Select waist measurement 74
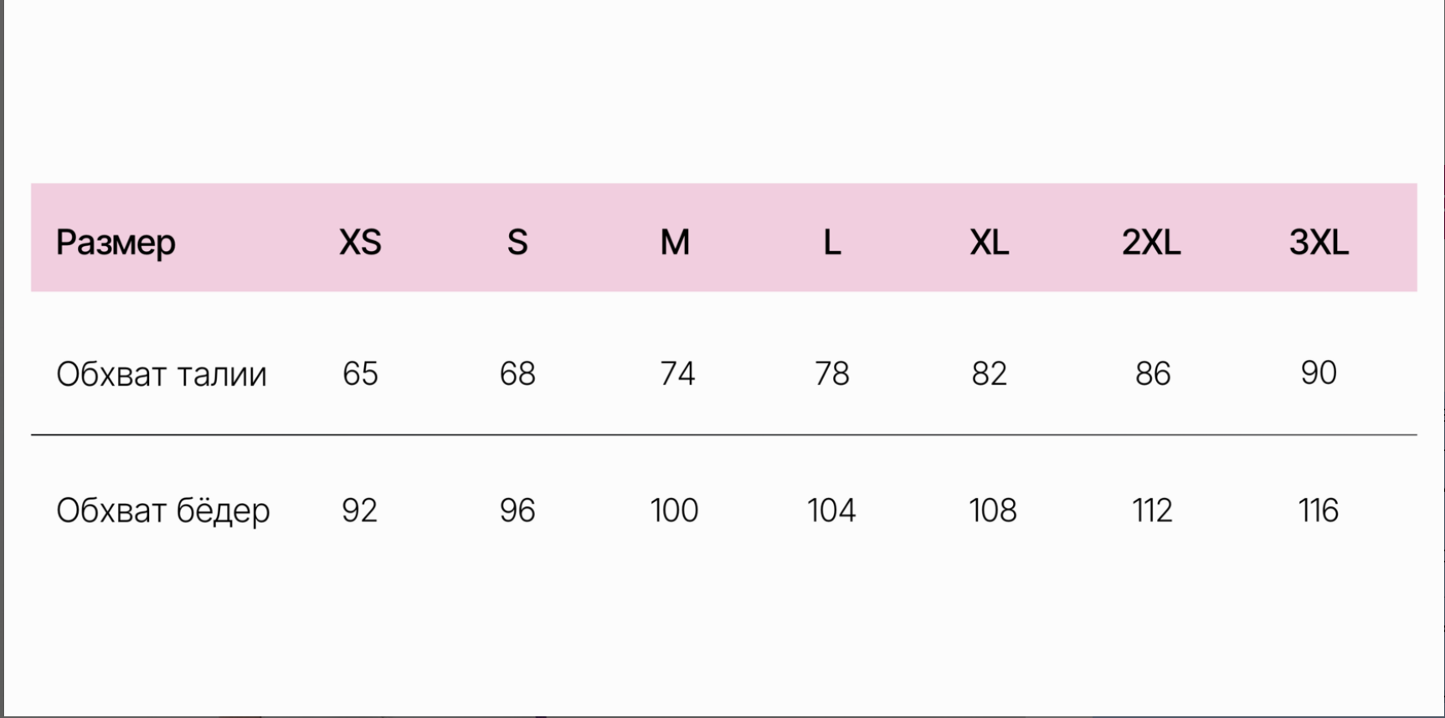 [x=677, y=373]
